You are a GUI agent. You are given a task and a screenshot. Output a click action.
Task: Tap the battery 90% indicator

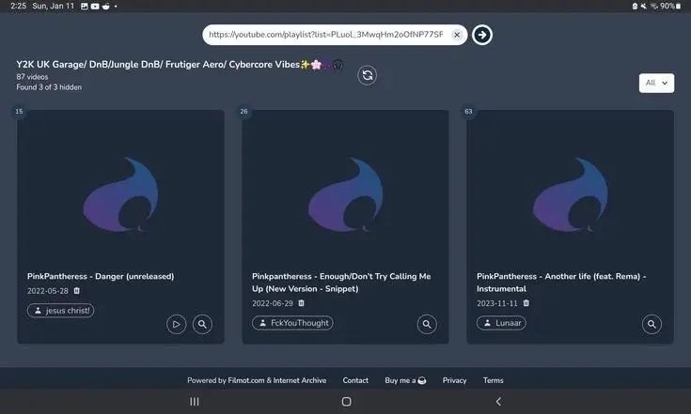click(x=670, y=7)
